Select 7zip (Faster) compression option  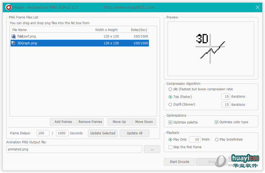(170, 97)
